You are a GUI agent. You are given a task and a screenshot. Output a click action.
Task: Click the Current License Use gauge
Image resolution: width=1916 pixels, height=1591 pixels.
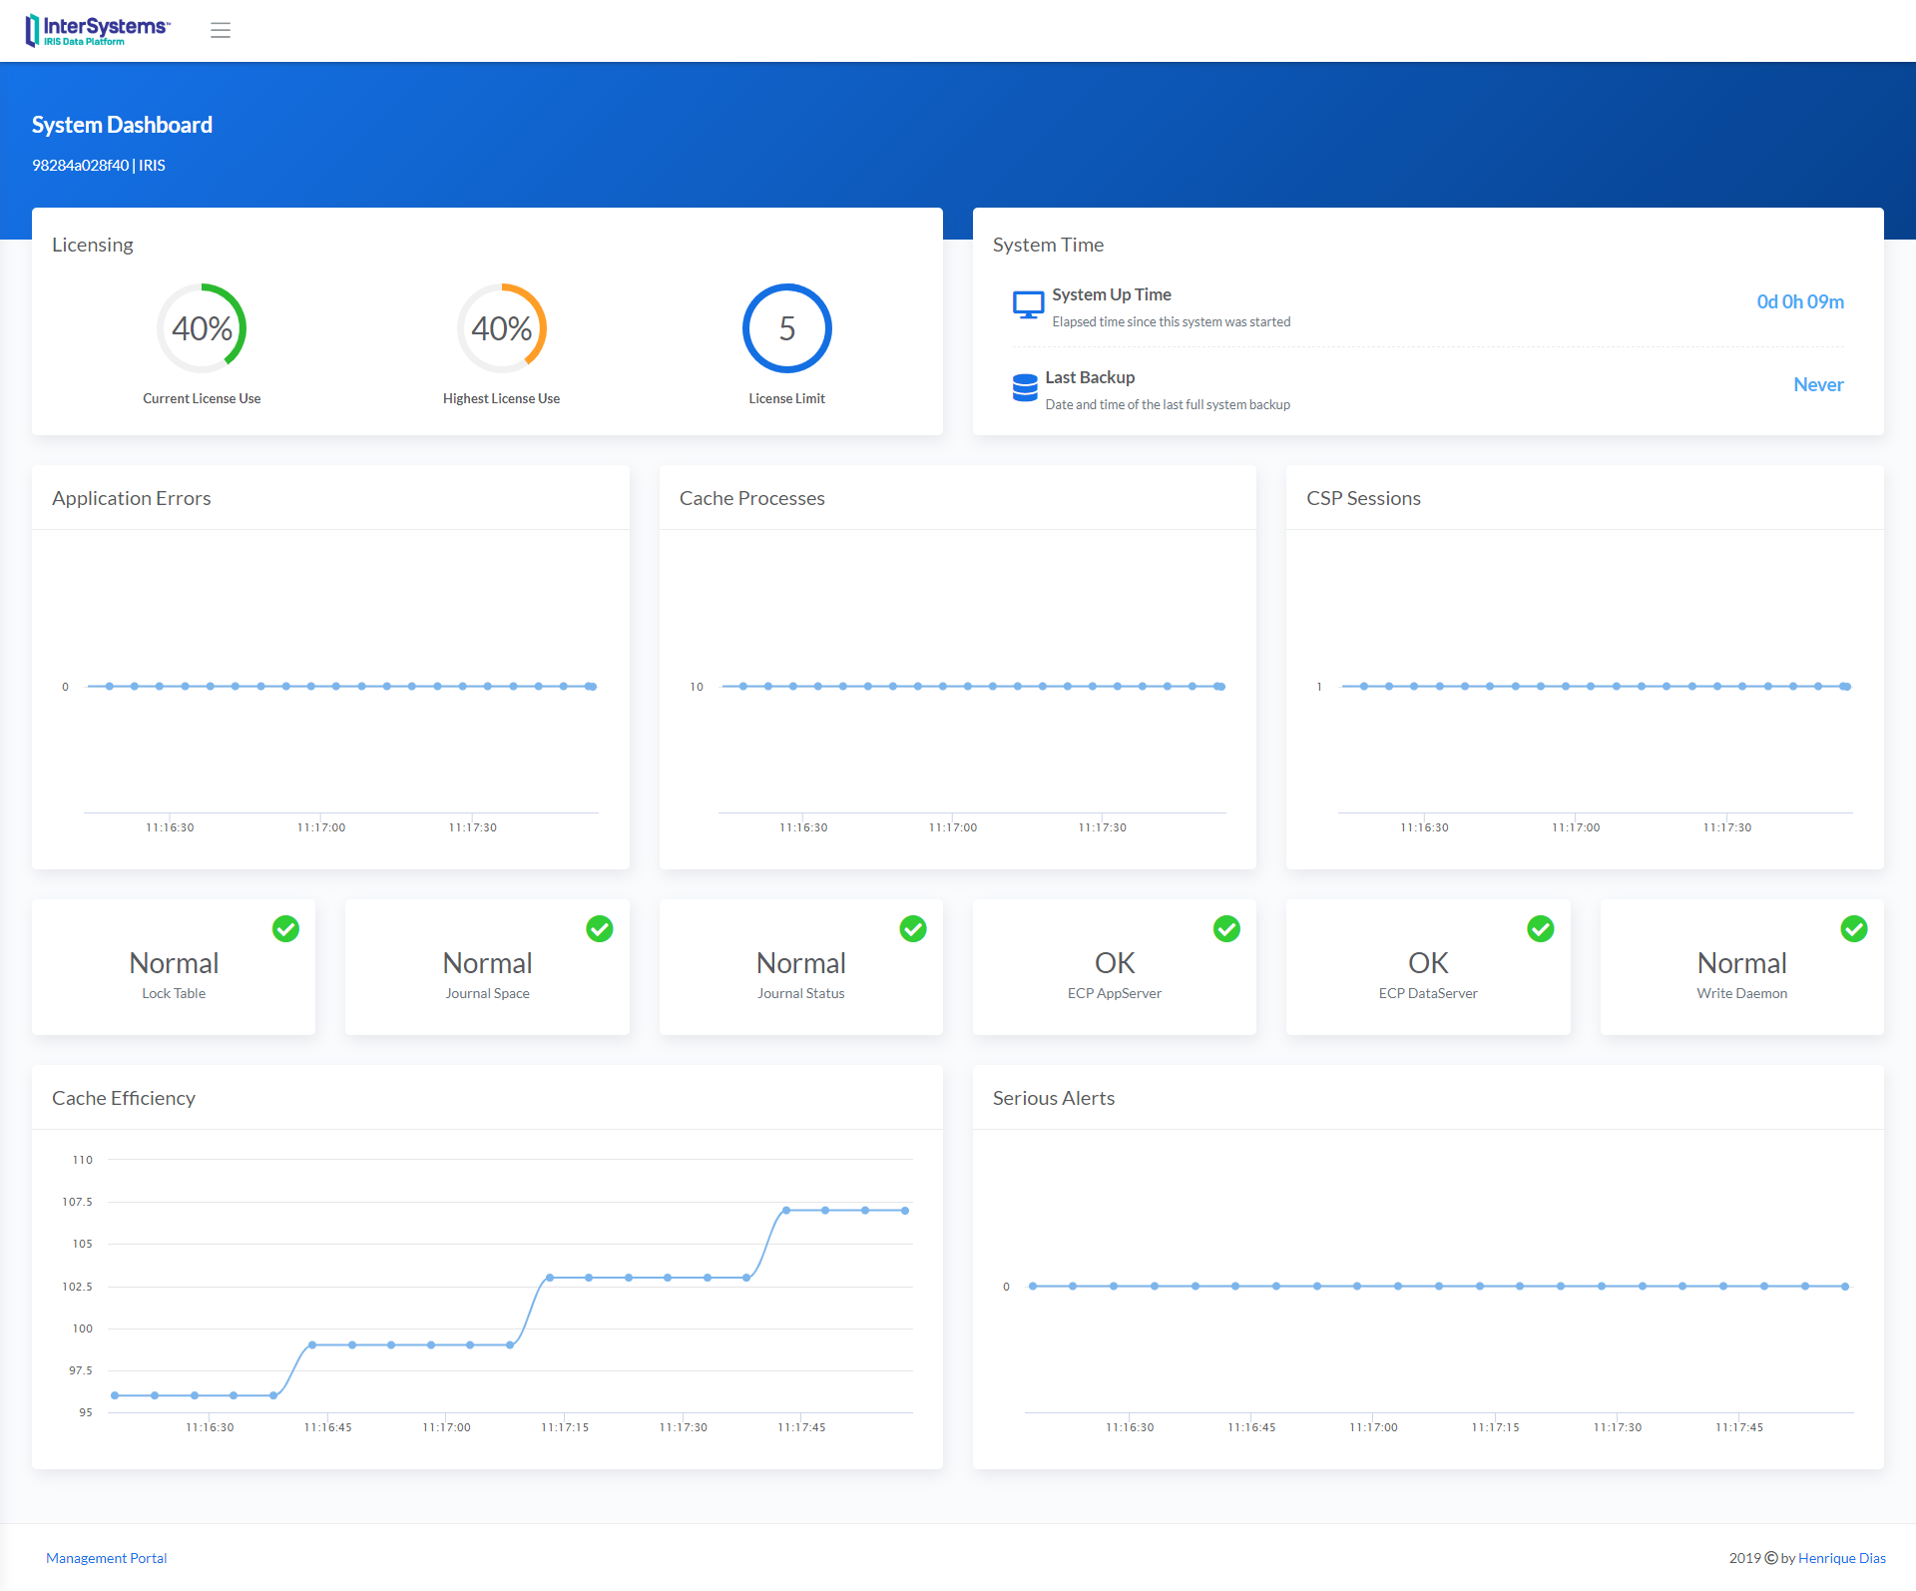202,328
